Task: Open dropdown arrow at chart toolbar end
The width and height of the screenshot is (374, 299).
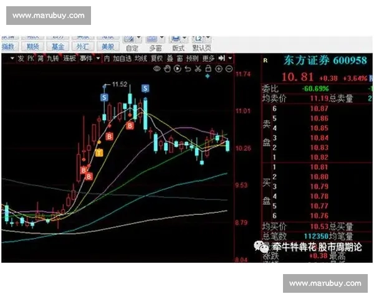Action: (x=230, y=58)
